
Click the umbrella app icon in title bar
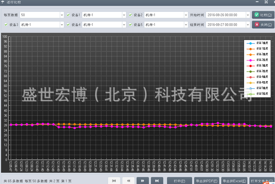3,2
